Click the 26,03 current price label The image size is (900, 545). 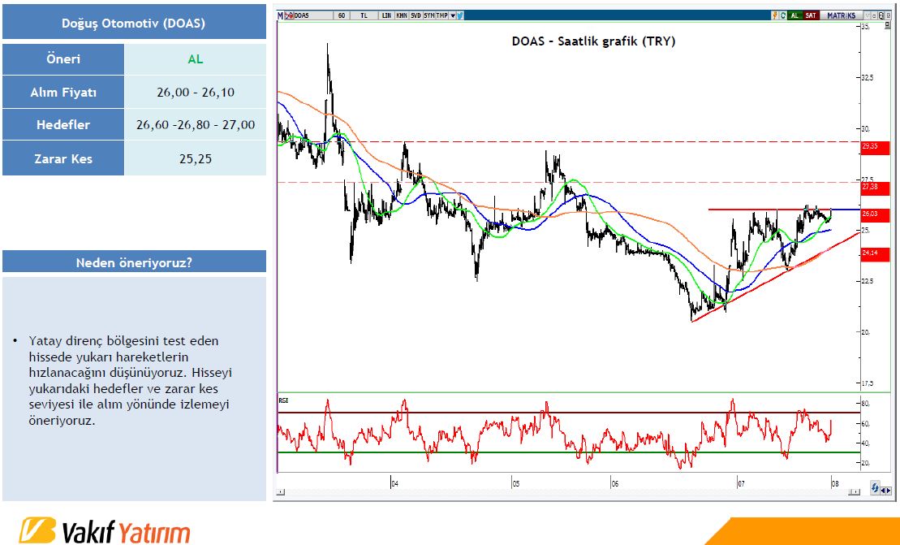coord(875,214)
